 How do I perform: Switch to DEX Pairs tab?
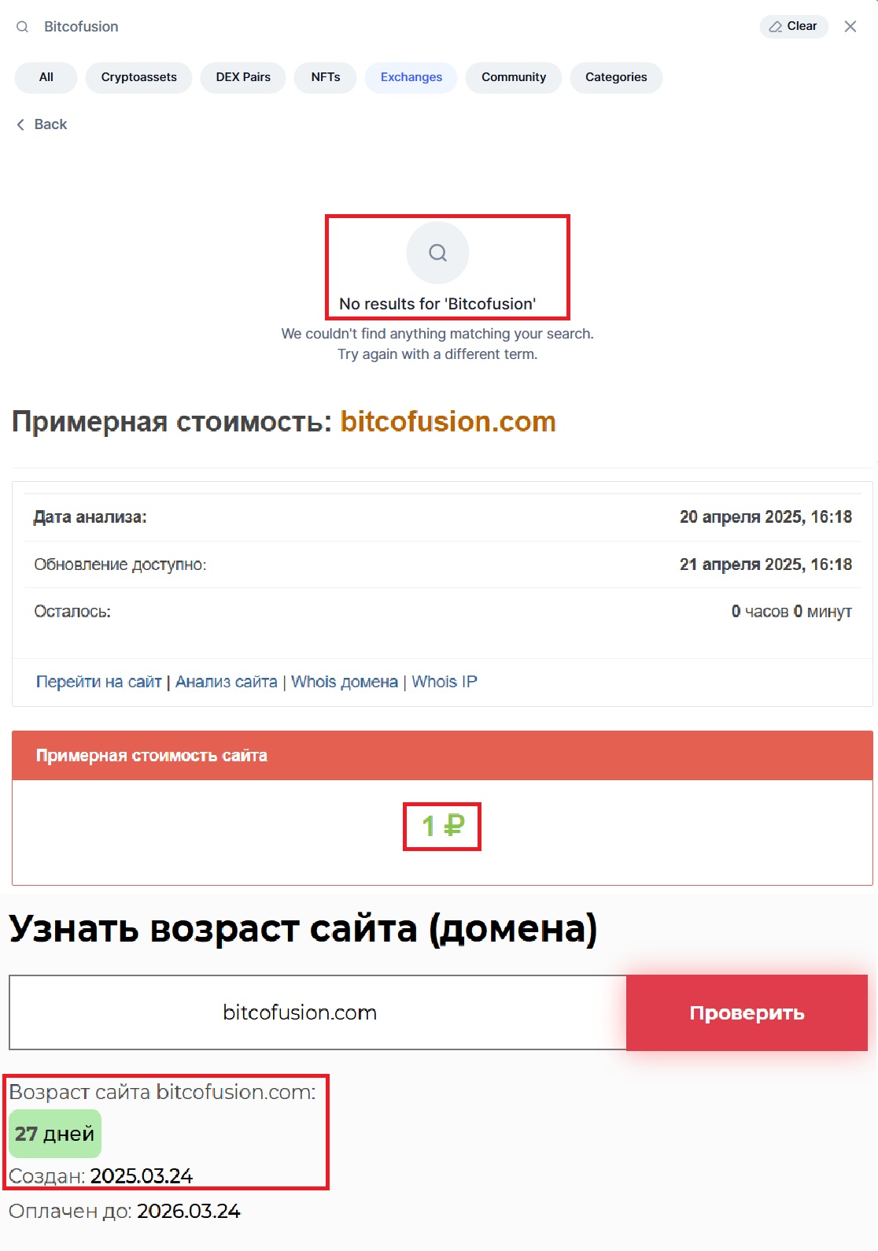coord(243,77)
